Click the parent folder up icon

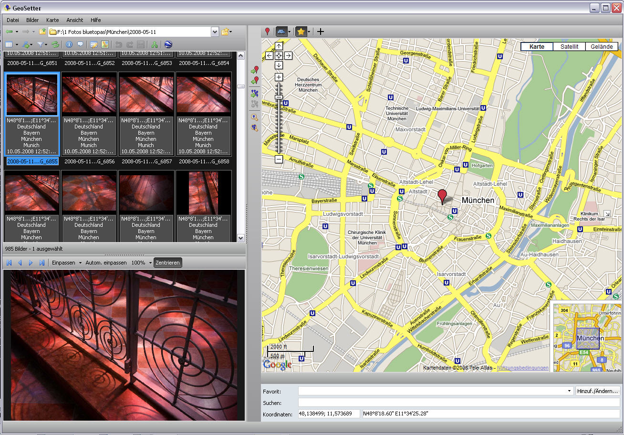42,32
